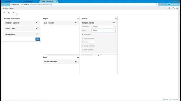This screenshot has height=101, width=181.
Task: Expand activity - Activity settings
Action: [x=75, y=61]
